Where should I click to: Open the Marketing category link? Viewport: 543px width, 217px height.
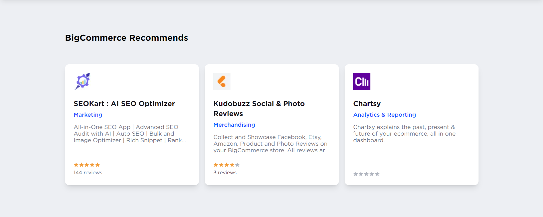click(x=88, y=115)
